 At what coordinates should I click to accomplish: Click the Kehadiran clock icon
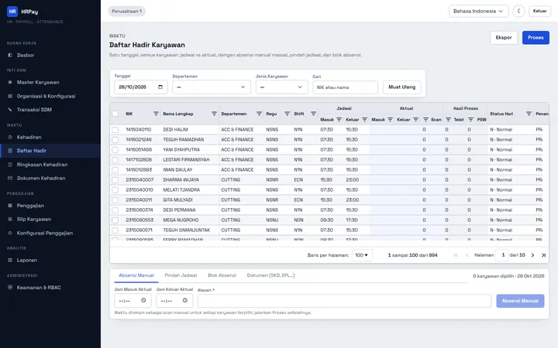(10, 137)
